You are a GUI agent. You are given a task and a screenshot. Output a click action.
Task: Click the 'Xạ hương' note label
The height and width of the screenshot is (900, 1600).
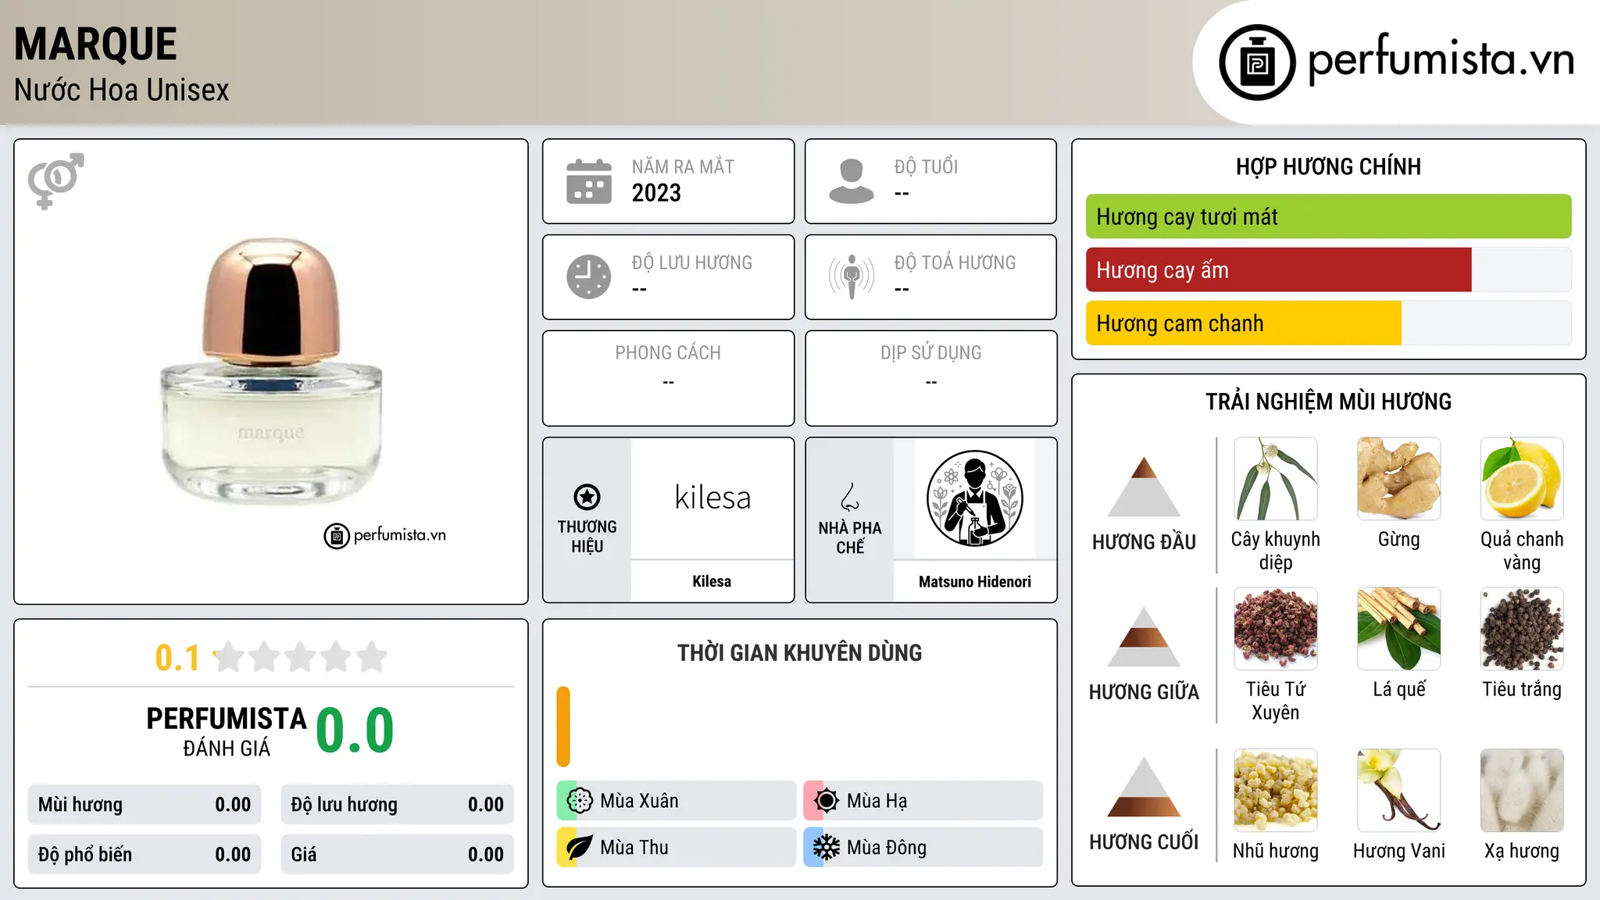pyautogui.click(x=1522, y=851)
